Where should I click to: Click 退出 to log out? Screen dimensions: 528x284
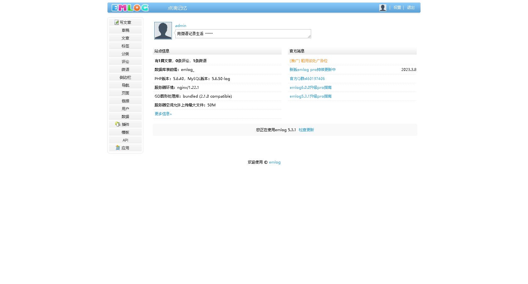pyautogui.click(x=410, y=8)
